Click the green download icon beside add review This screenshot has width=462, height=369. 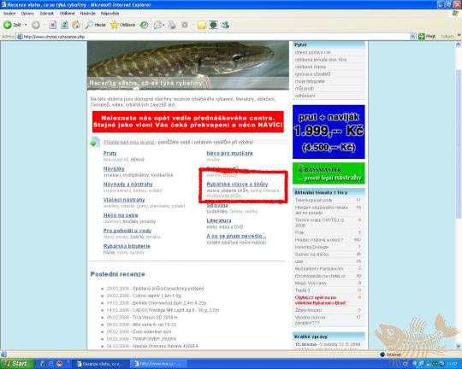(x=95, y=142)
